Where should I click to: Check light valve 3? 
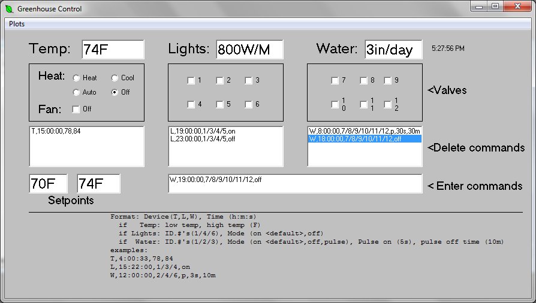pyautogui.click(x=249, y=81)
